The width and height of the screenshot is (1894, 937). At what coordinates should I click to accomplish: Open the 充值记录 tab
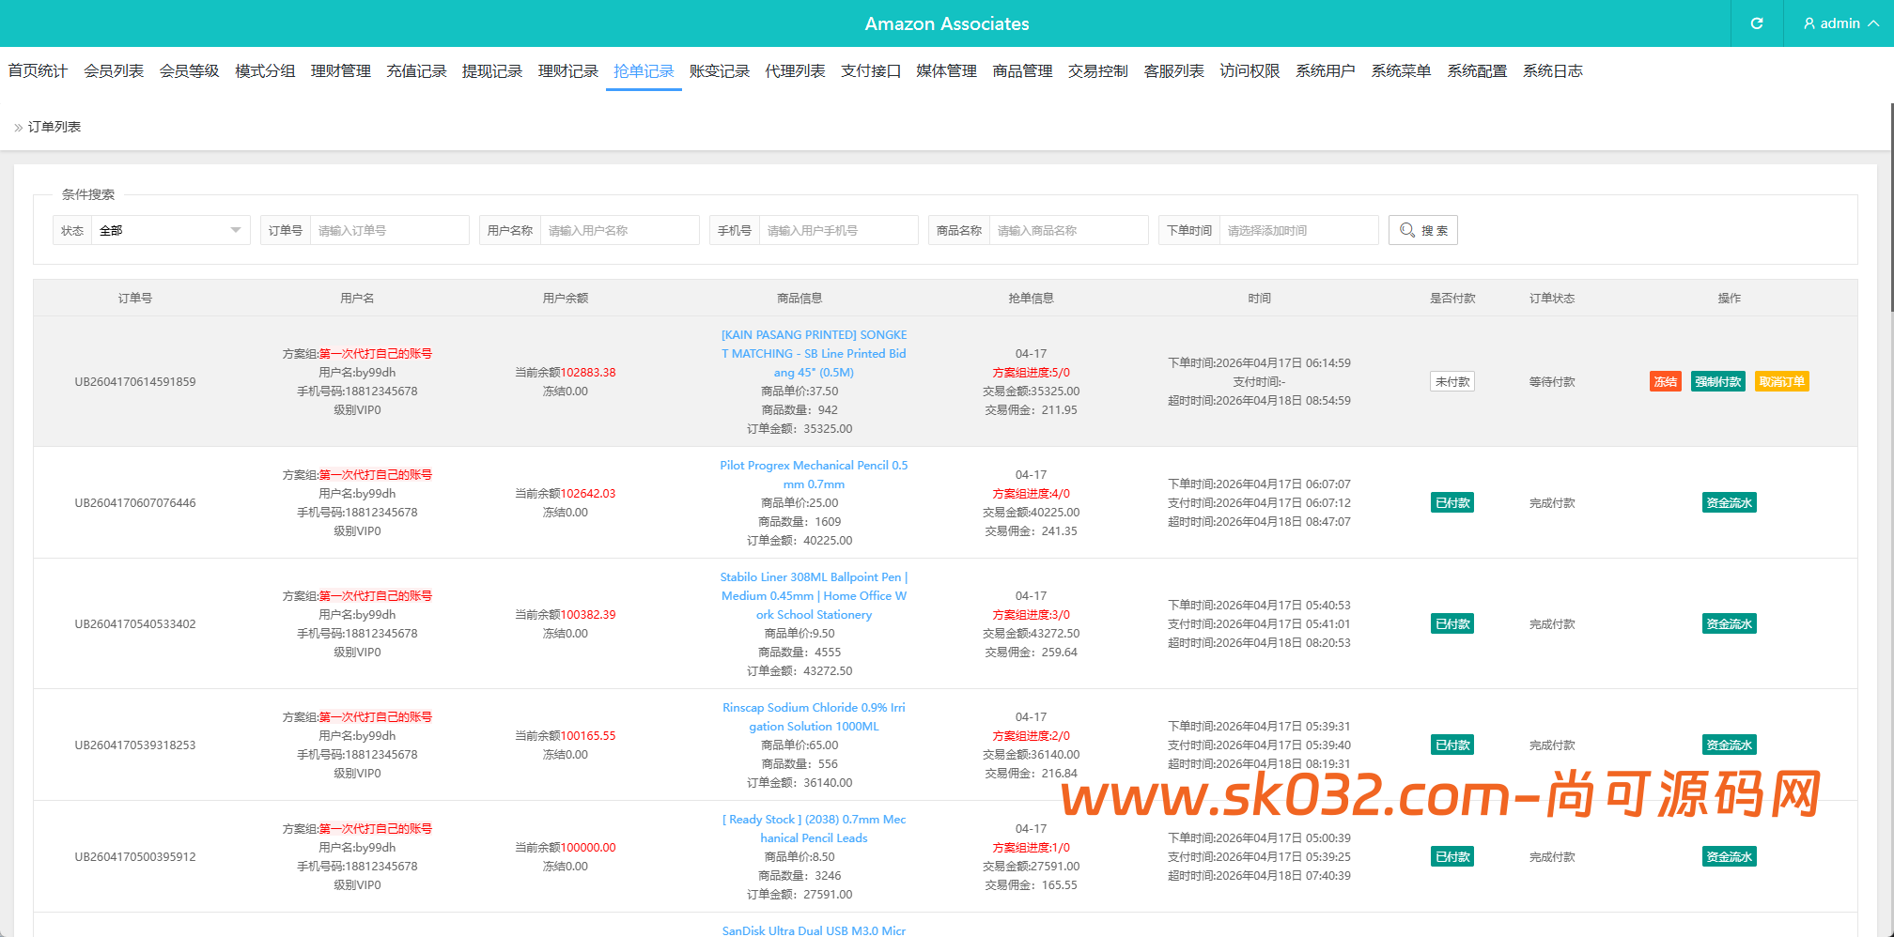416,70
